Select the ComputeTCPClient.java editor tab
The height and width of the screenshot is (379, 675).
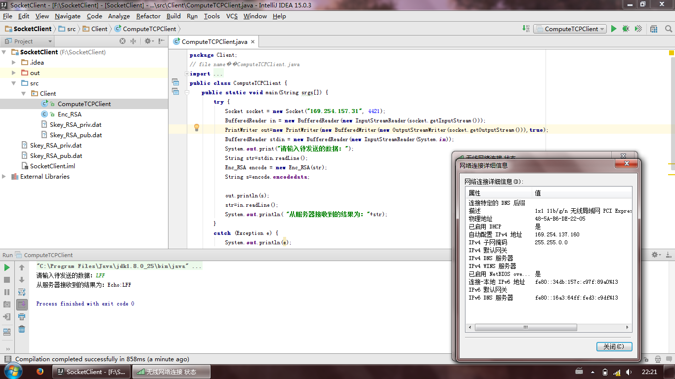tap(214, 41)
